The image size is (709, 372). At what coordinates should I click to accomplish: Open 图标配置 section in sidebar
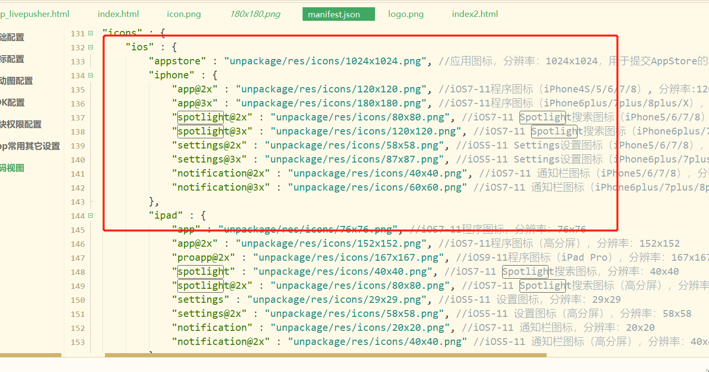(12, 59)
